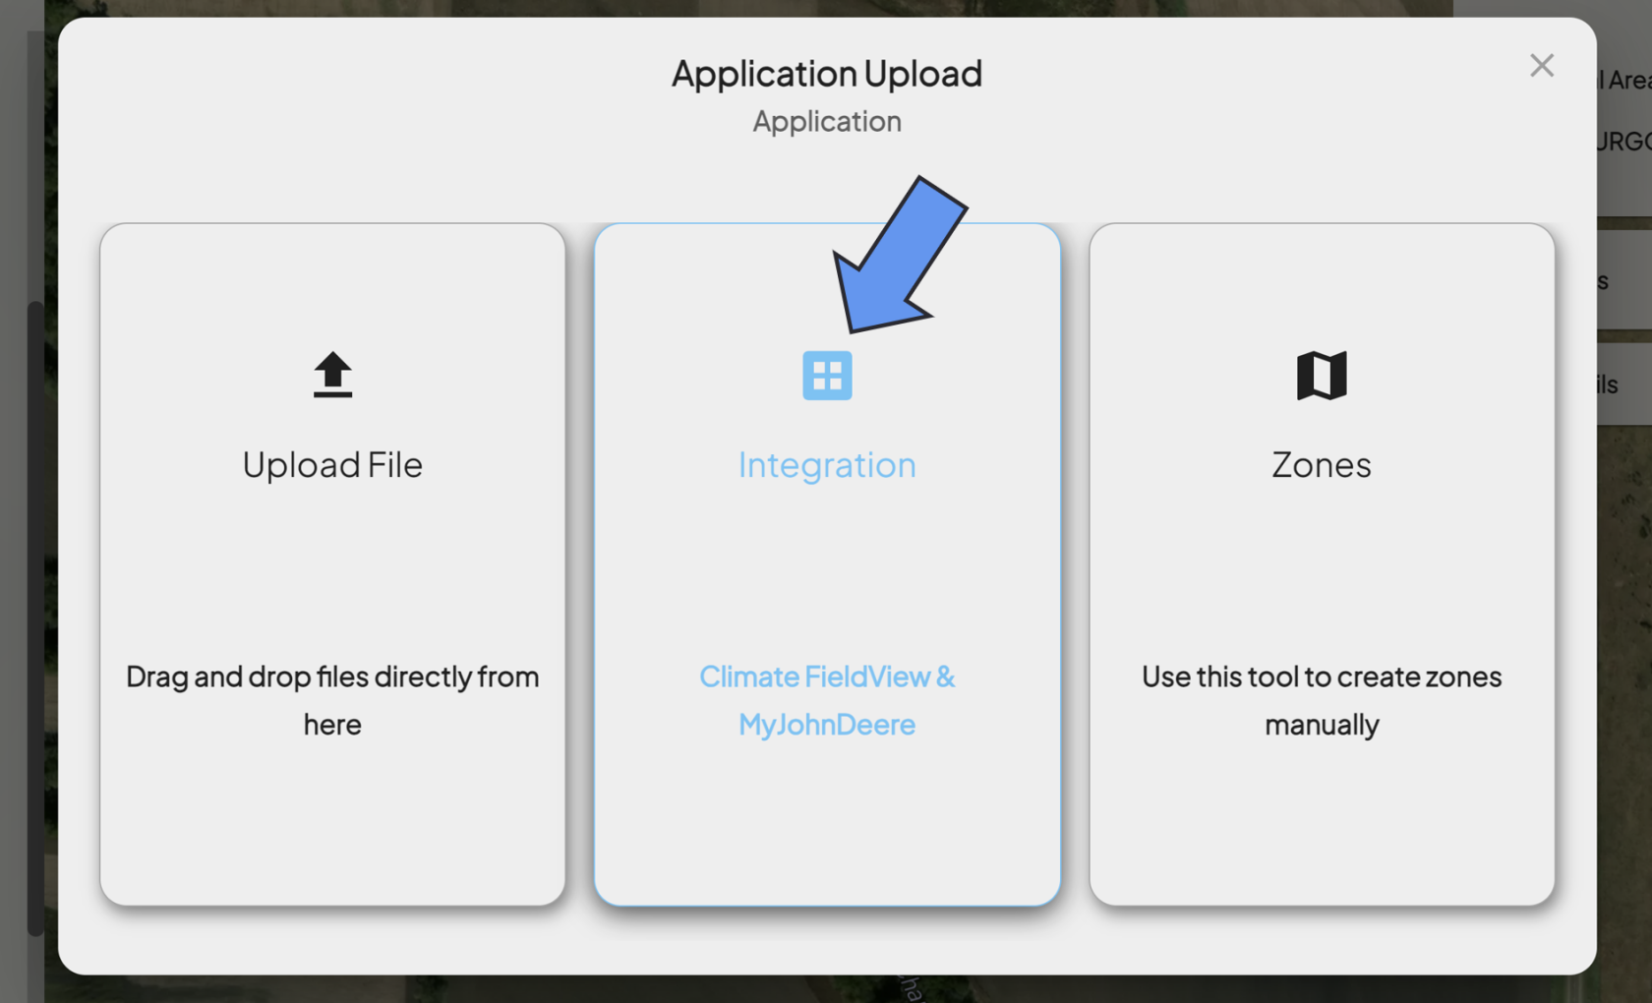Image resolution: width=1652 pixels, height=1003 pixels.
Task: Click 'Use this tool to create zones manually'
Action: [x=1322, y=700]
